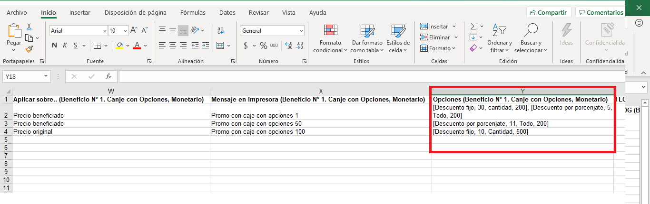650x204 pixels.
Task: Expand the General number format dropdown
Action: point(301,31)
